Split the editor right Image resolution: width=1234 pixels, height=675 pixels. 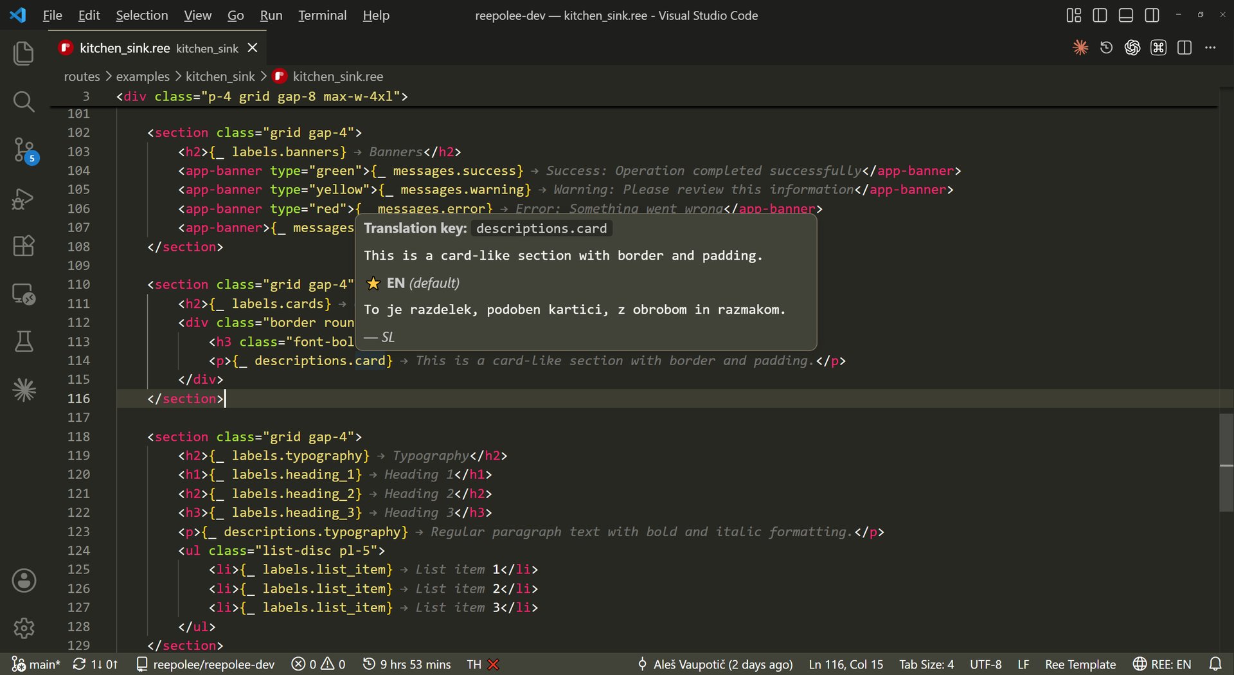[1185, 48]
